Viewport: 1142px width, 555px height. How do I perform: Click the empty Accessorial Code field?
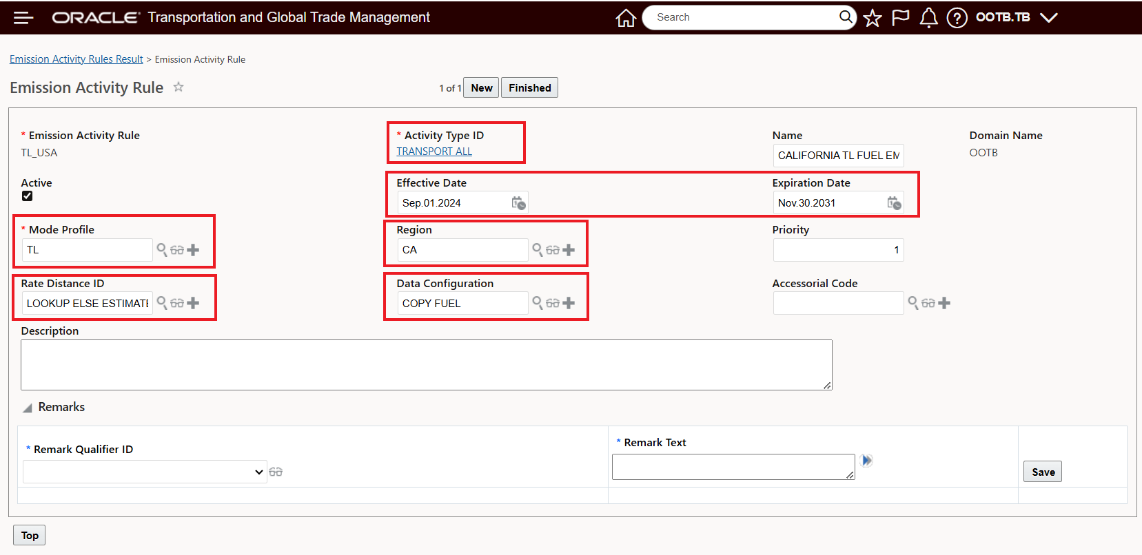tap(838, 303)
